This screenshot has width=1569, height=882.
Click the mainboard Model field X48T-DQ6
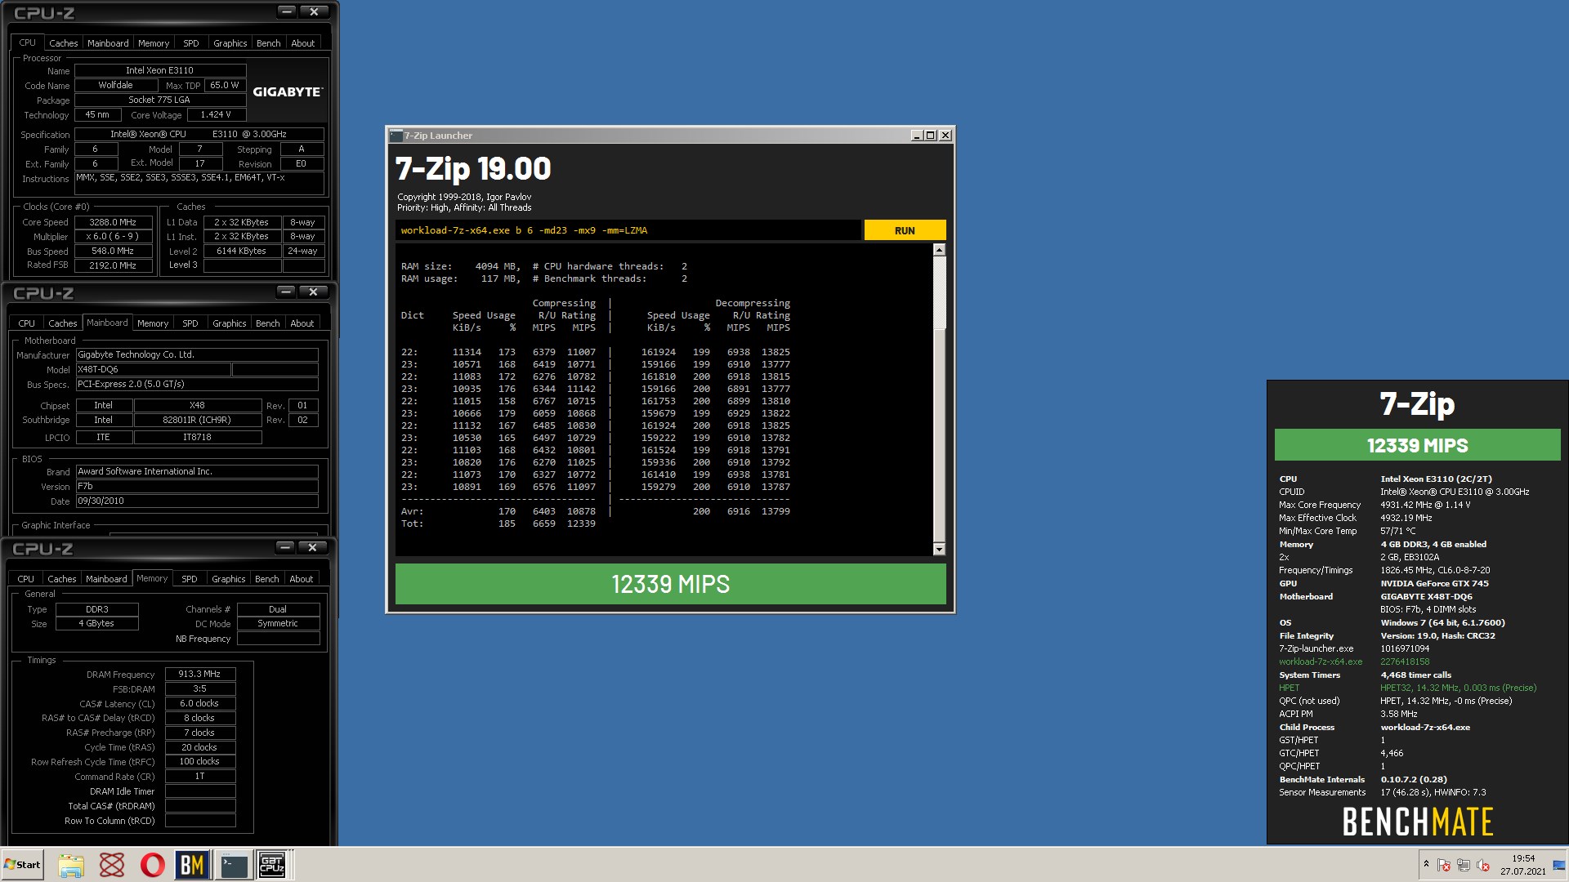[153, 369]
